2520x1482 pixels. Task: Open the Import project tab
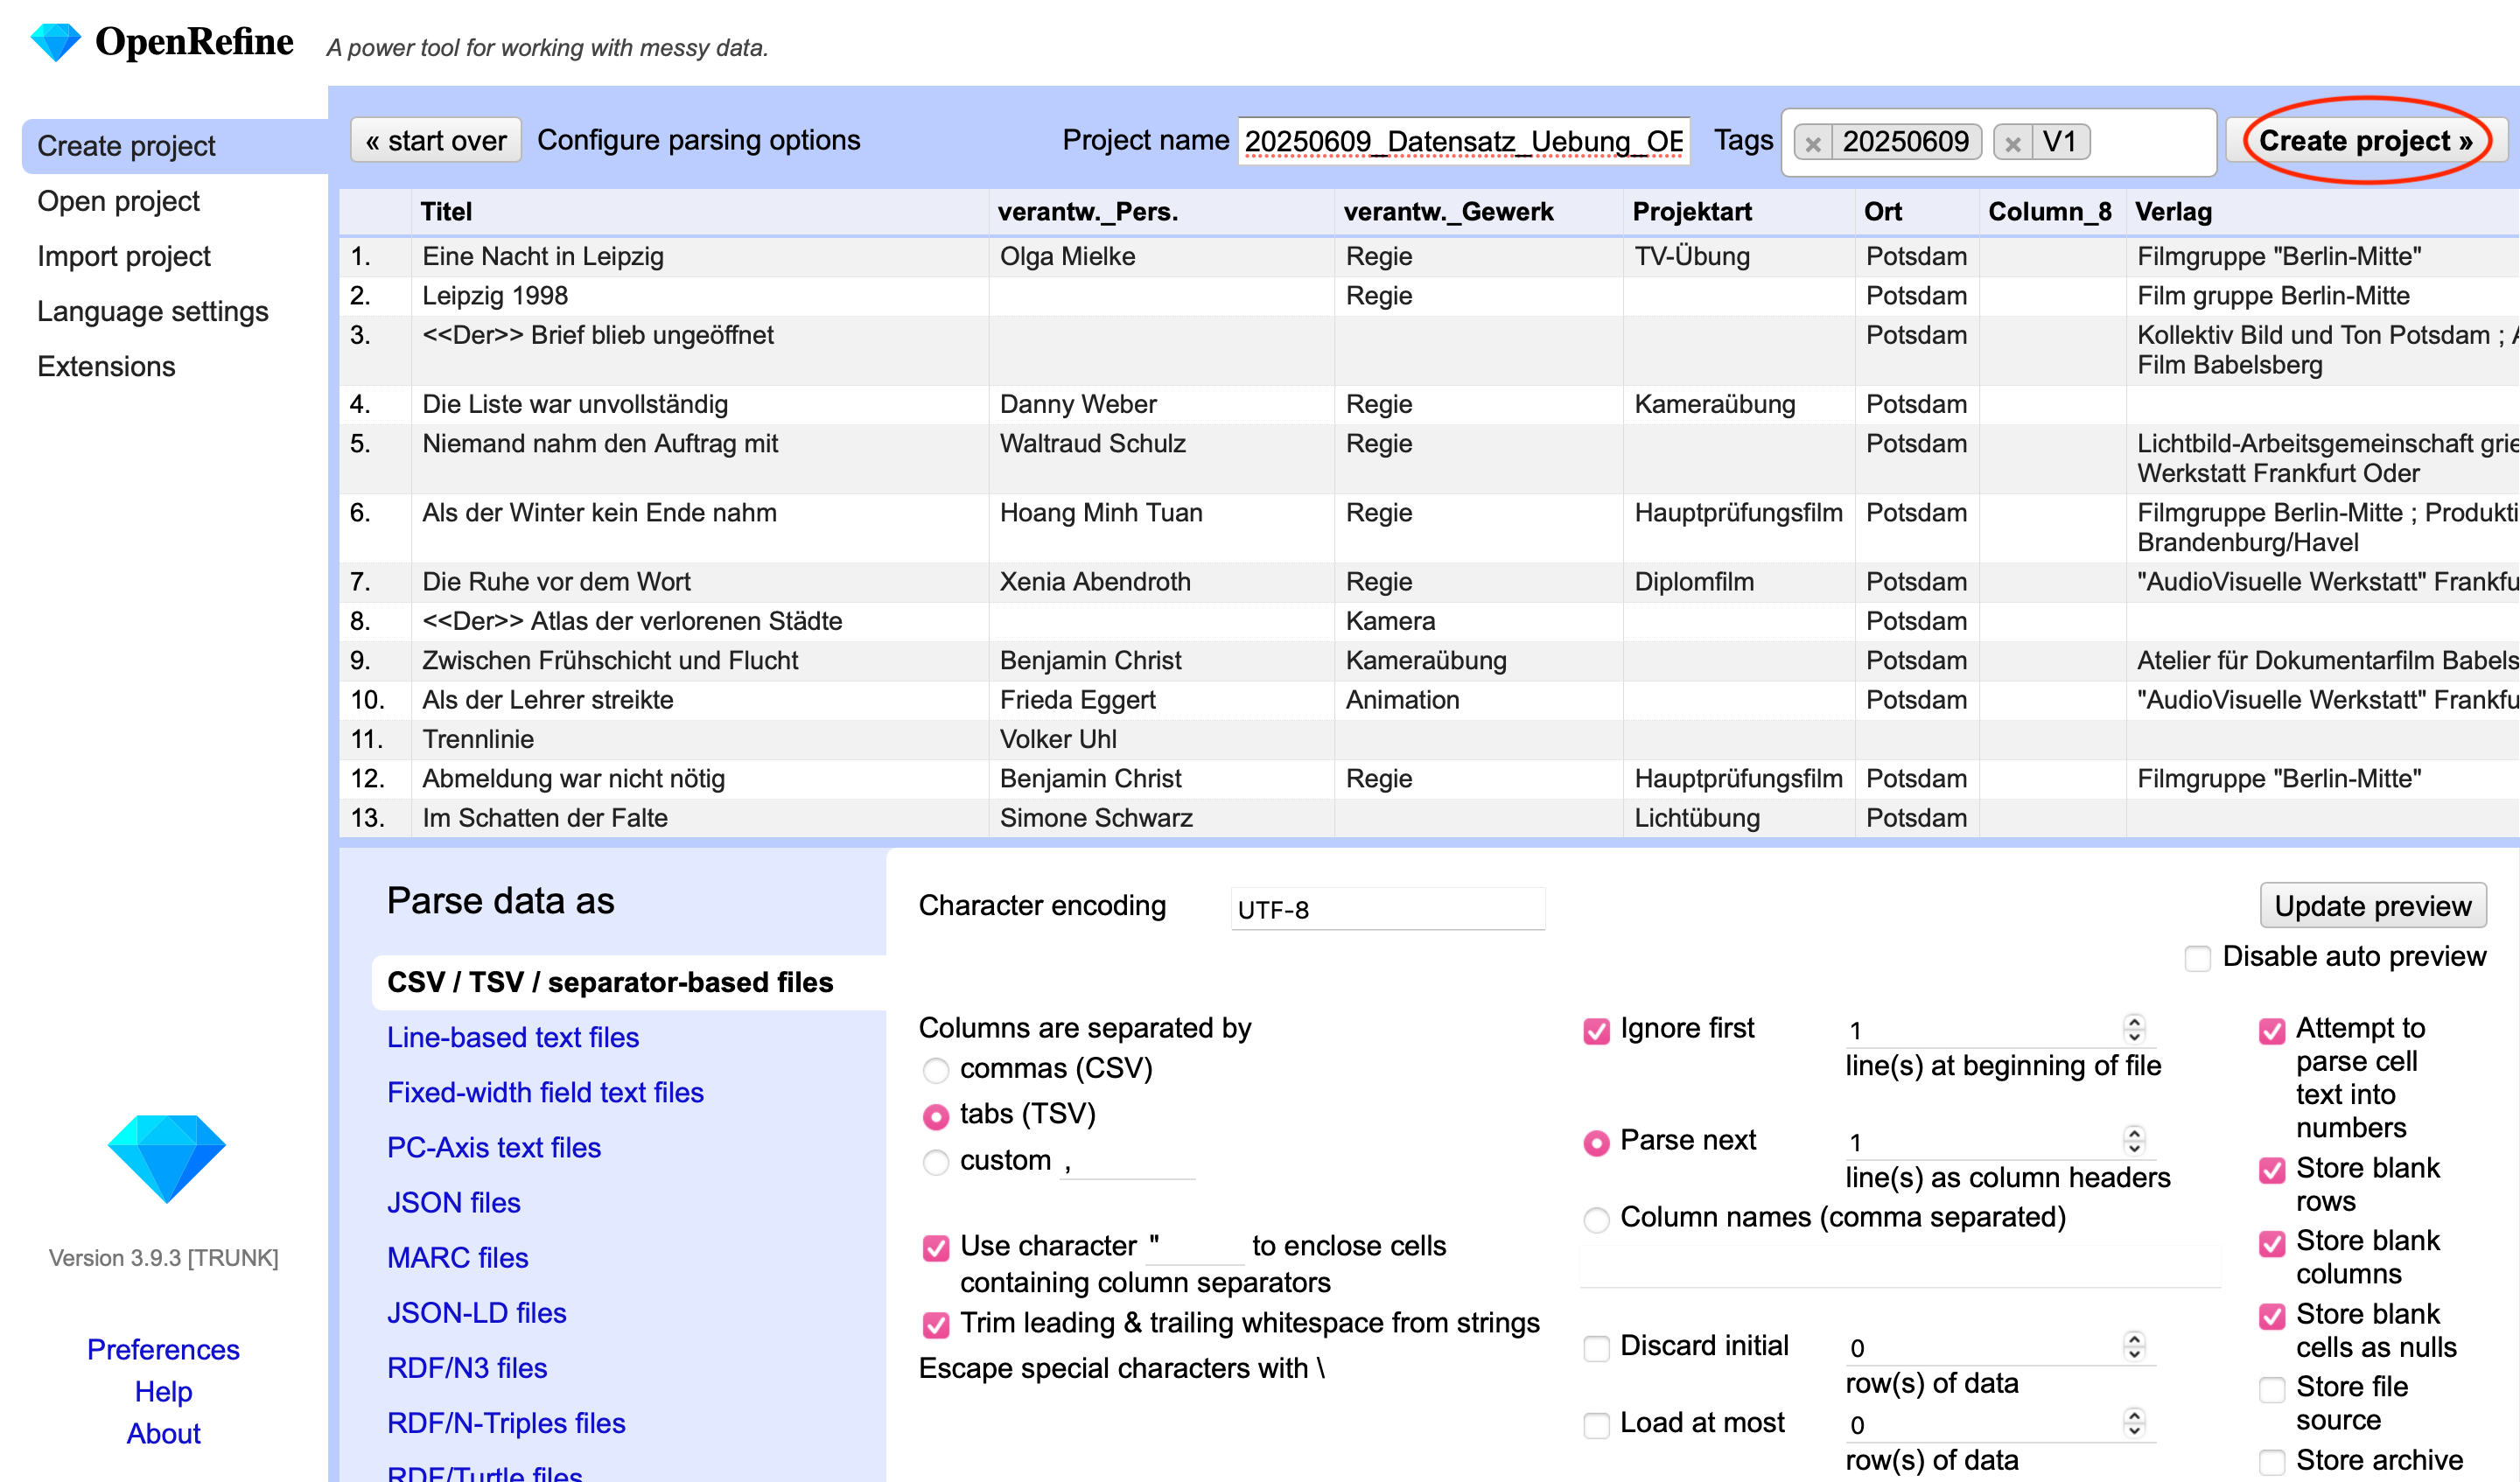pyautogui.click(x=124, y=256)
